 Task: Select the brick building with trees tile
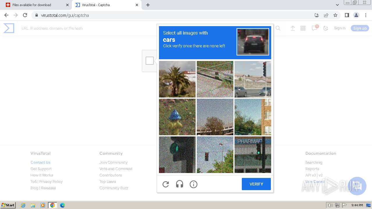[x=253, y=117]
